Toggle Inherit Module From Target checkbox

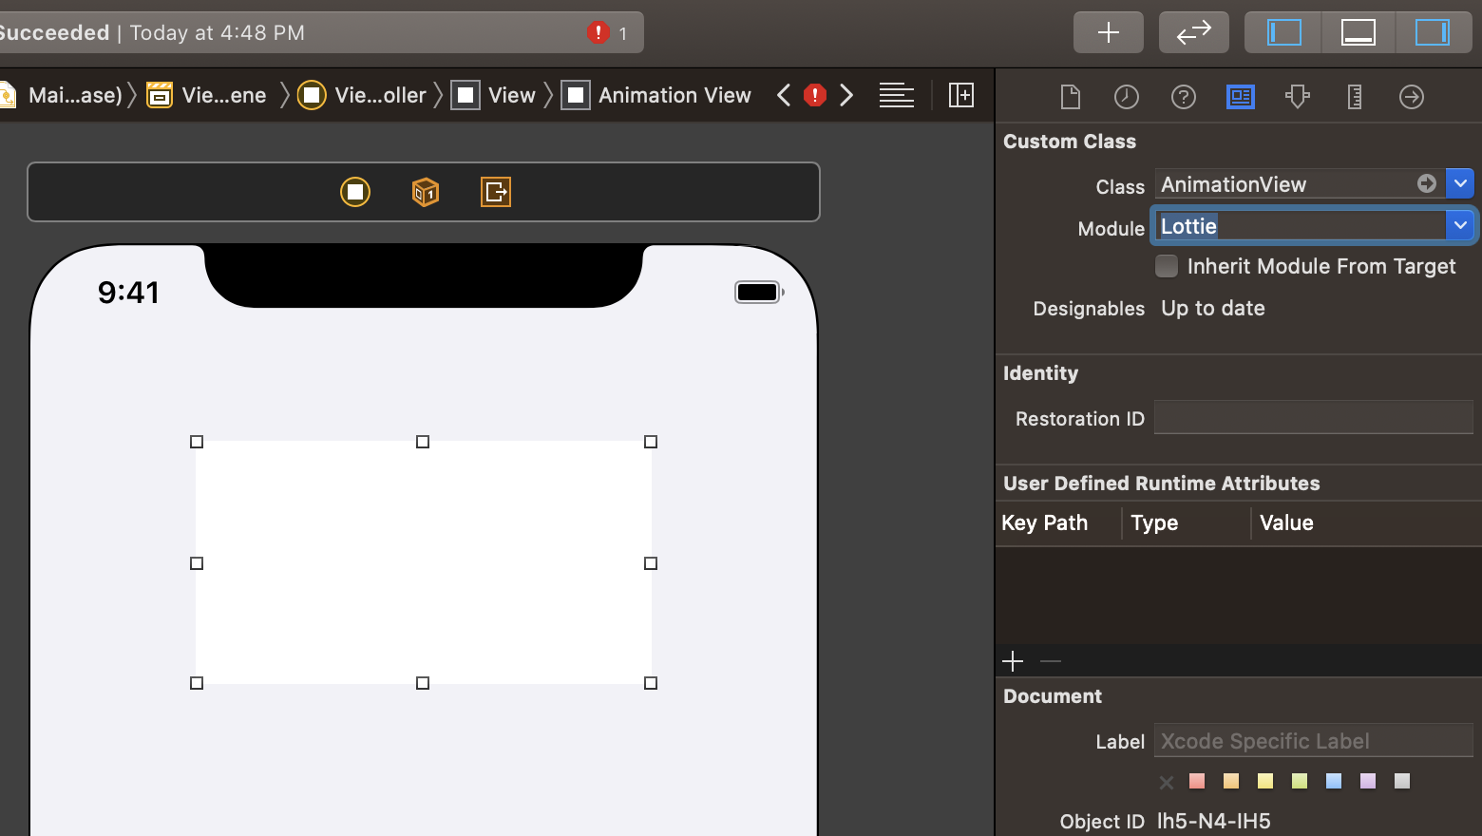[x=1167, y=266]
